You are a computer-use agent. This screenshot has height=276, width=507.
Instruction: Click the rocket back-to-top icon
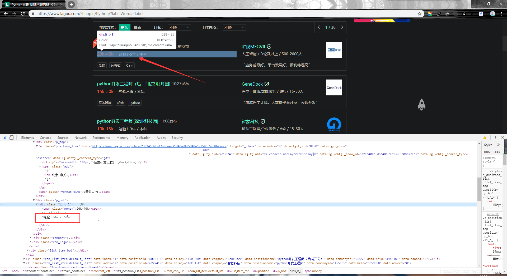pyautogui.click(x=422, y=105)
